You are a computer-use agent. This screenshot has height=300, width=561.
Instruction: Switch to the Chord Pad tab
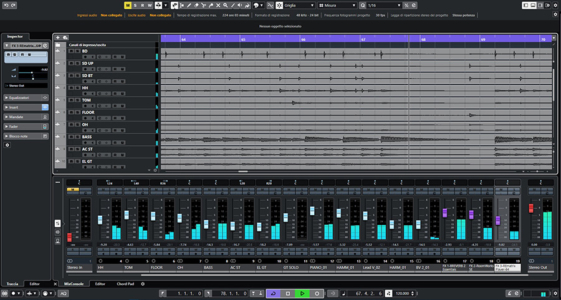126,284
